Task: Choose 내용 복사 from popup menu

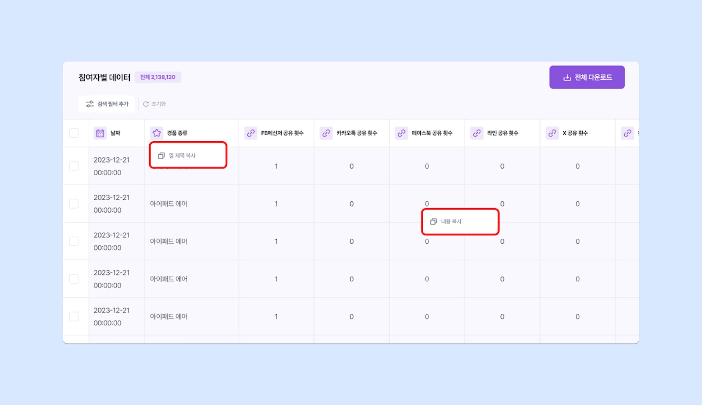Action: coord(460,221)
